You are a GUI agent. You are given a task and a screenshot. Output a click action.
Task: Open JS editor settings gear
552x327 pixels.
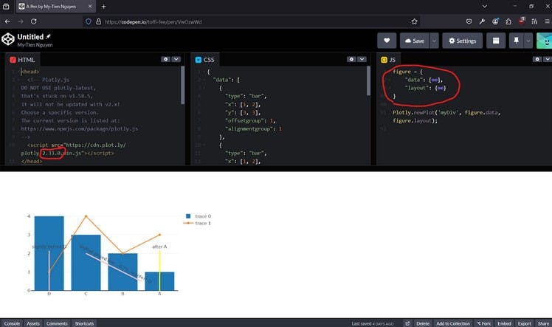click(x=537, y=59)
